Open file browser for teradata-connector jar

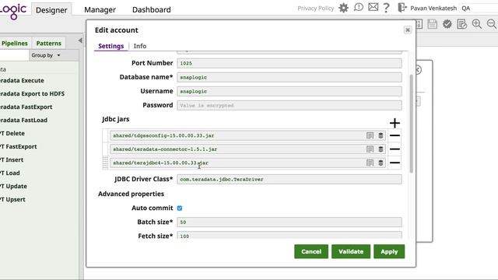tap(381, 149)
